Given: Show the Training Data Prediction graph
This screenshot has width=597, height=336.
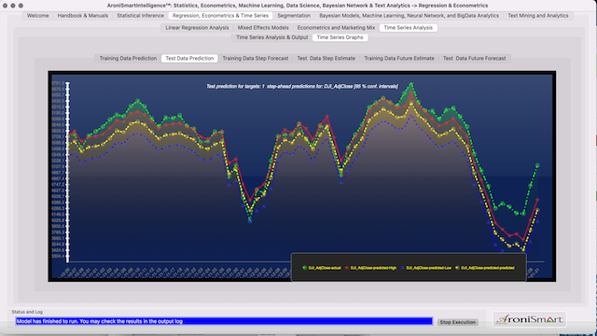Looking at the screenshot, I should [x=128, y=58].
